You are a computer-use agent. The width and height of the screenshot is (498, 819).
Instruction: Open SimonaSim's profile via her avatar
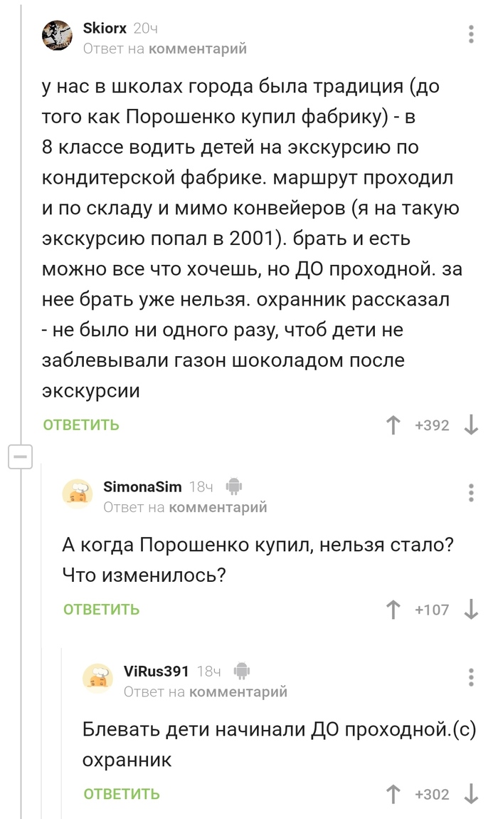[x=79, y=492]
